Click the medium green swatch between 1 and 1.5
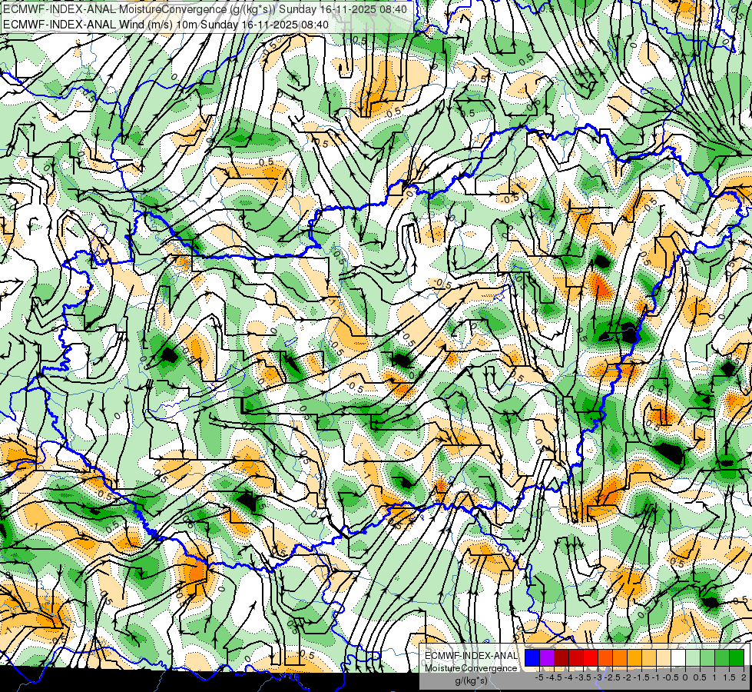This screenshot has width=752, height=692. pos(722,658)
